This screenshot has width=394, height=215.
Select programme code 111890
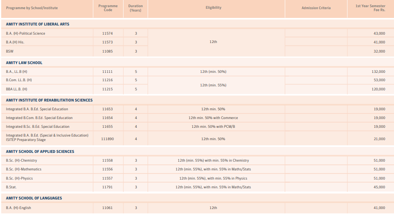[108, 139]
